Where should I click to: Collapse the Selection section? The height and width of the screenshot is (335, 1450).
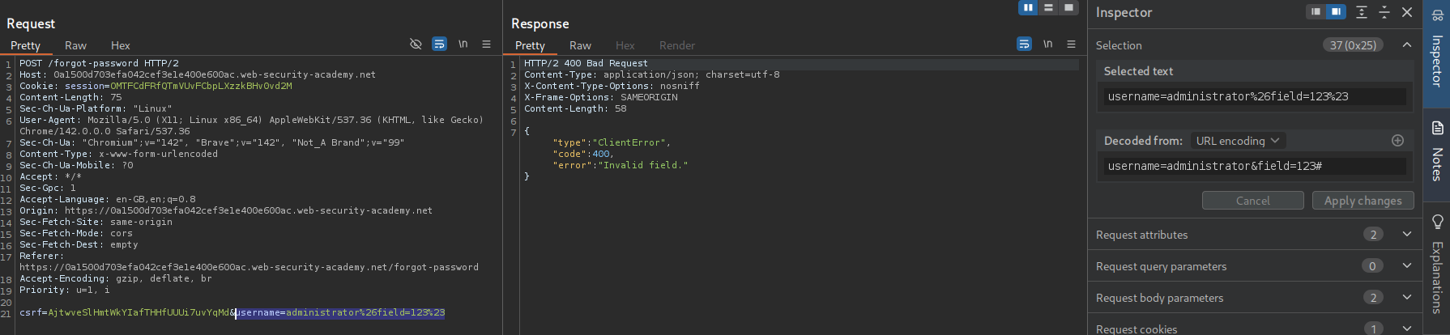[1406, 45]
